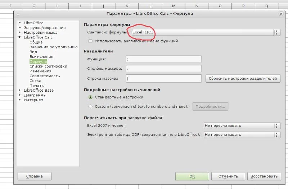Screen dimensions: 288x189
Task: Select Печать in the options tree
Action: [x=37, y=86]
